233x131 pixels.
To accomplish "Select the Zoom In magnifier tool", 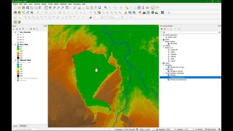I will pos(54,8).
